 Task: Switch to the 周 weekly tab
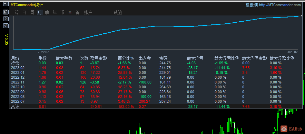pyautogui.click(x=32, y=13)
